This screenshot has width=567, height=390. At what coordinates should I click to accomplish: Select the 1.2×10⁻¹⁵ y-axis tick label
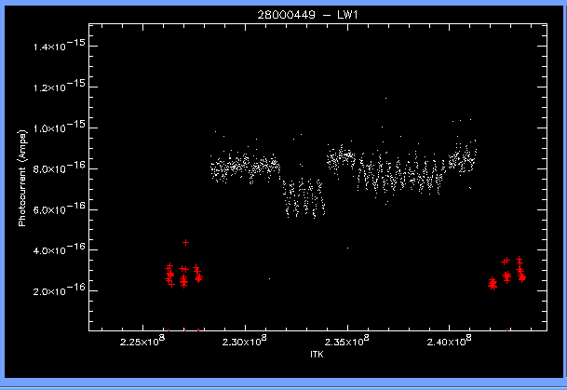tap(61, 87)
